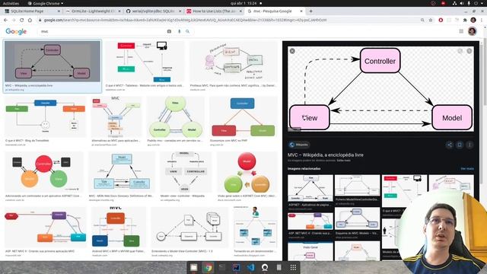Click the zoom magnifier icon in address bar

422,20
